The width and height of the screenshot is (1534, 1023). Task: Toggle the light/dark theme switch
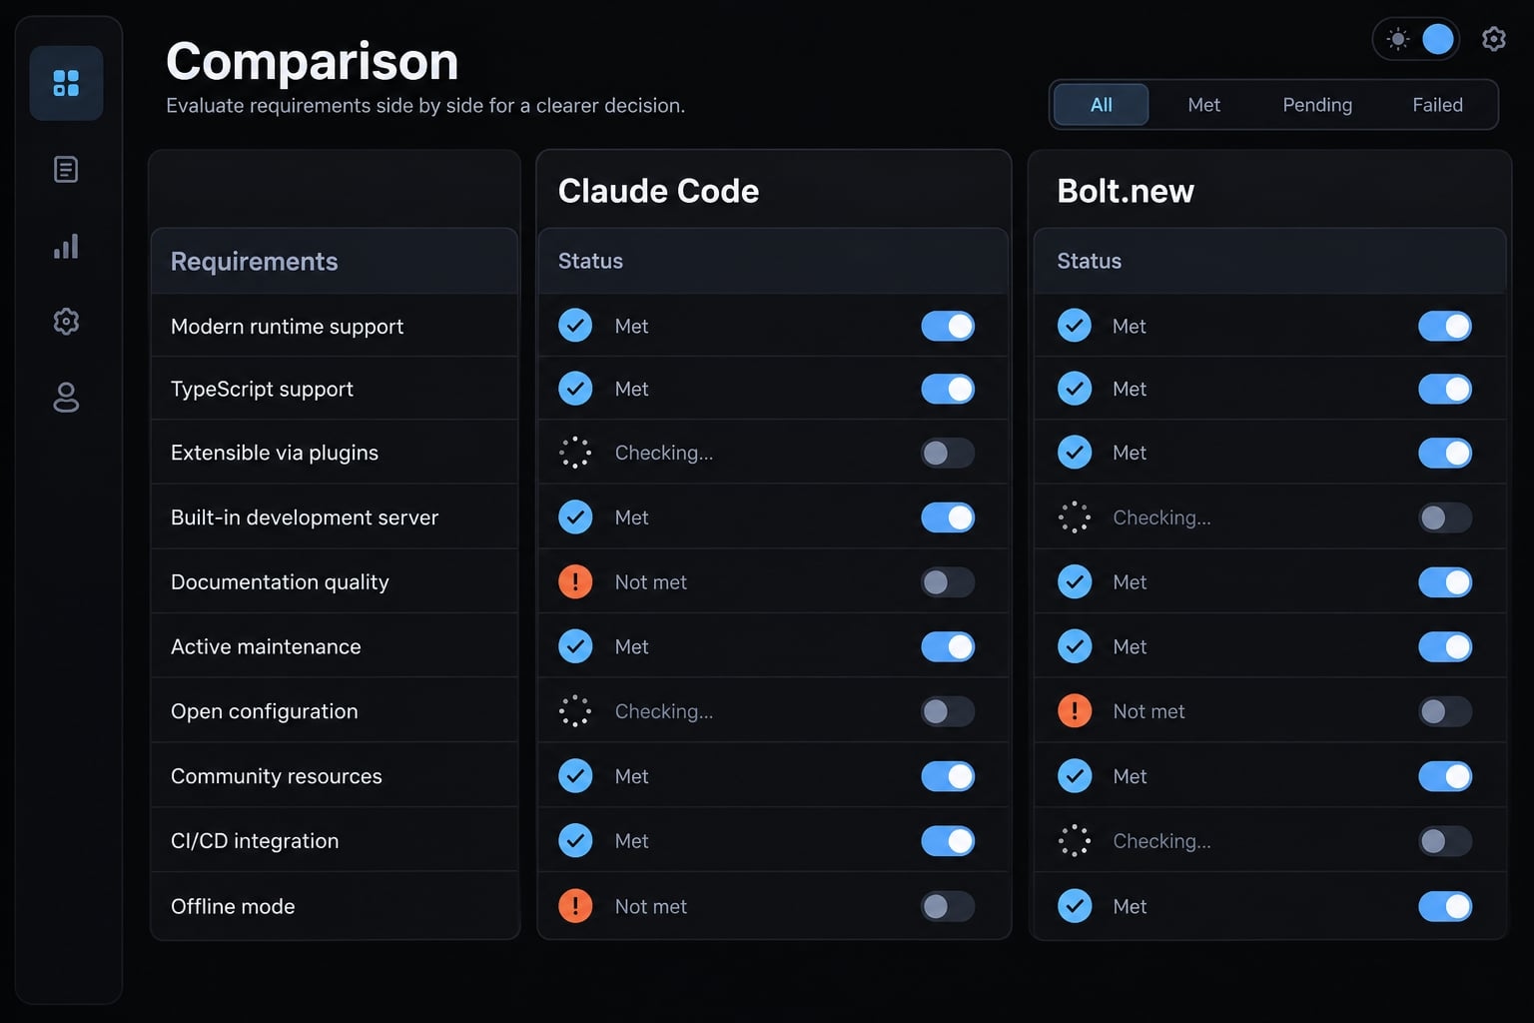click(1416, 39)
